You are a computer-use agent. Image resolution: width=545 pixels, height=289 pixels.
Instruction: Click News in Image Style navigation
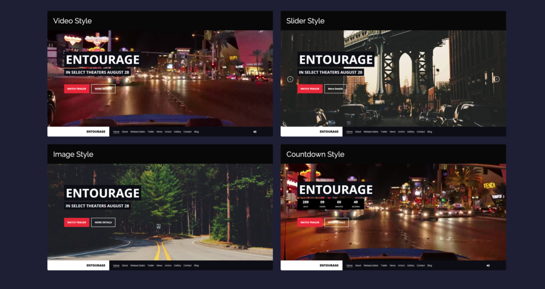click(159, 265)
